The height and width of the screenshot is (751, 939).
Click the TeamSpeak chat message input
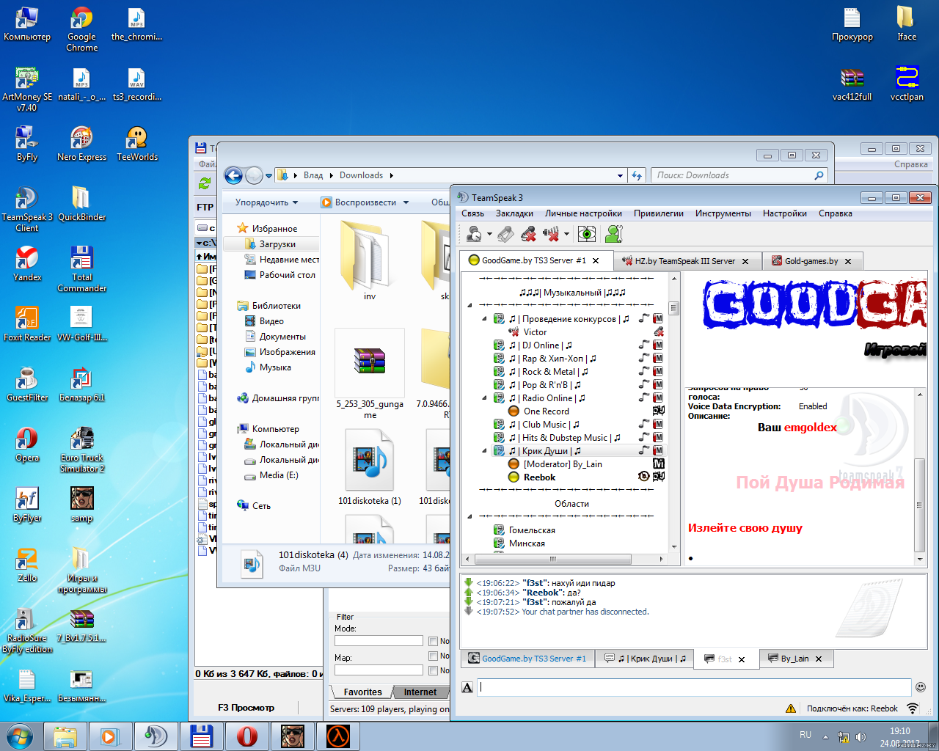pos(694,687)
